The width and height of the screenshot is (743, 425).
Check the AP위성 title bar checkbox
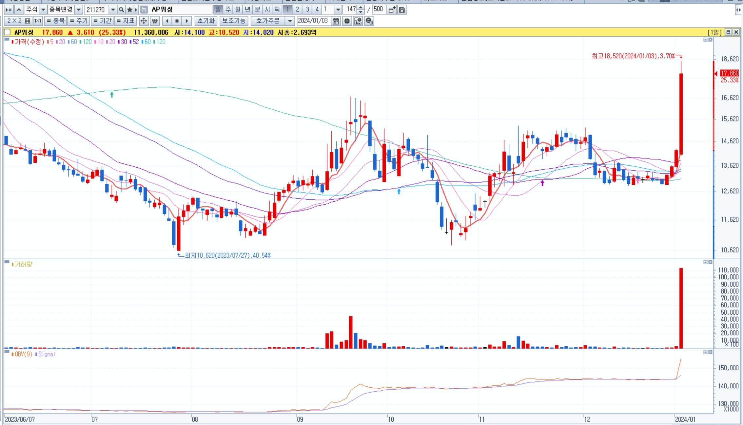pyautogui.click(x=7, y=32)
